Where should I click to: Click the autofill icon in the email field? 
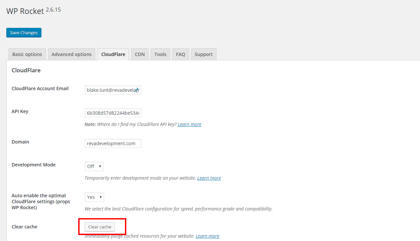coord(137,90)
